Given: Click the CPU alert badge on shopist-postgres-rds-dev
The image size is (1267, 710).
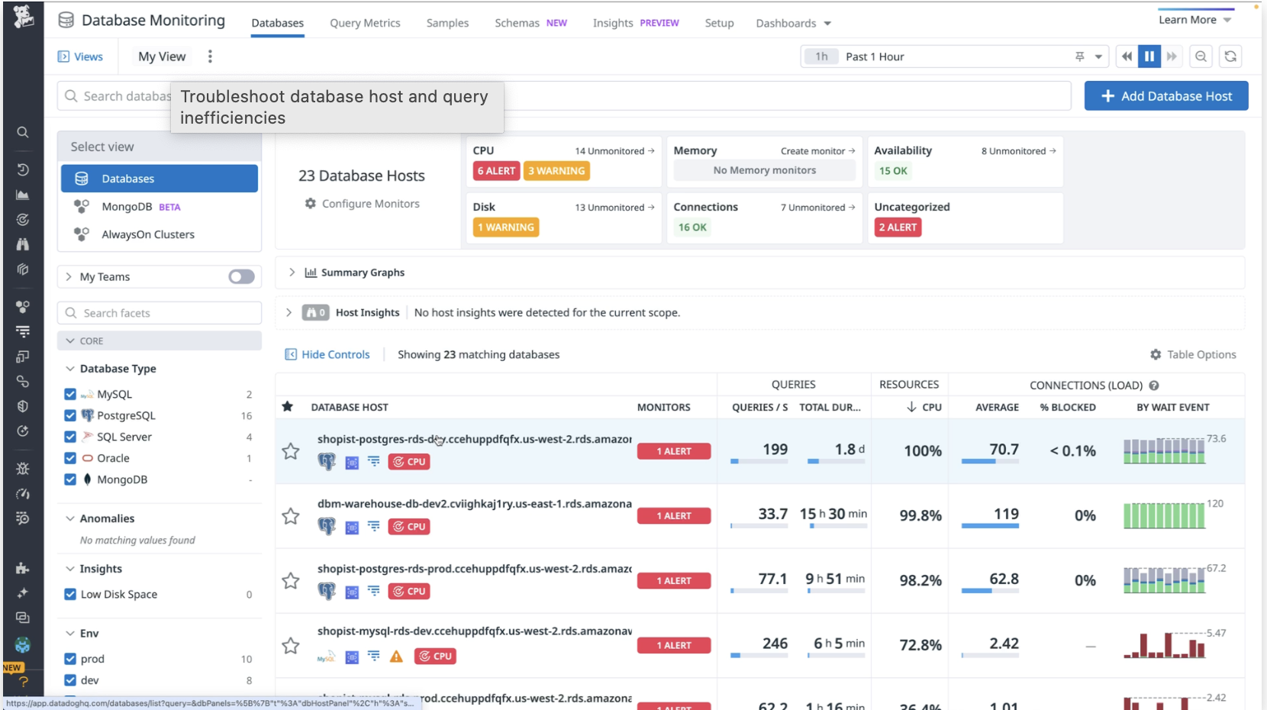Looking at the screenshot, I should pos(409,461).
